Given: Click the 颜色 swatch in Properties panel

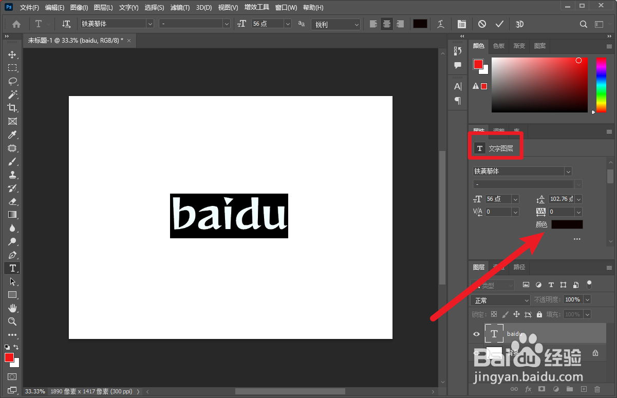Looking at the screenshot, I should (x=567, y=224).
